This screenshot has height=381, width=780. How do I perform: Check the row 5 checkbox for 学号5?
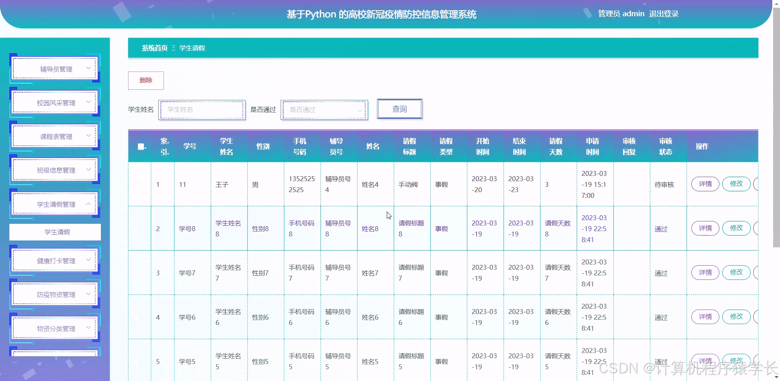coord(136,362)
